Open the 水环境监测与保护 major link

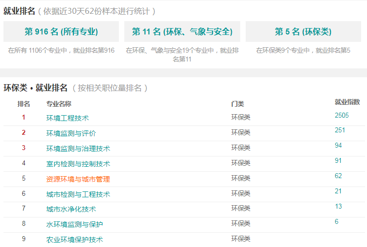pyautogui.click(x=74, y=224)
